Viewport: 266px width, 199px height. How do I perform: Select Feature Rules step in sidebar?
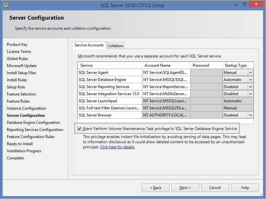click(18, 101)
